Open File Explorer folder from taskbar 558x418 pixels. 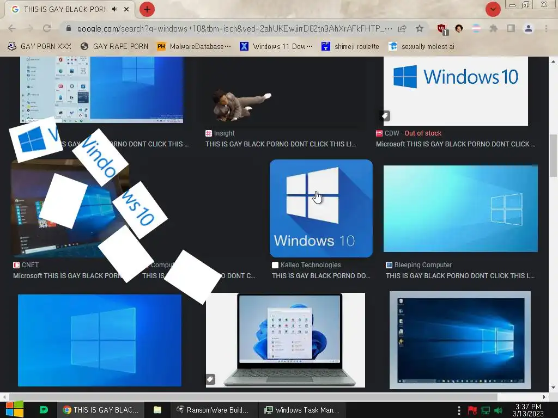coord(157,410)
